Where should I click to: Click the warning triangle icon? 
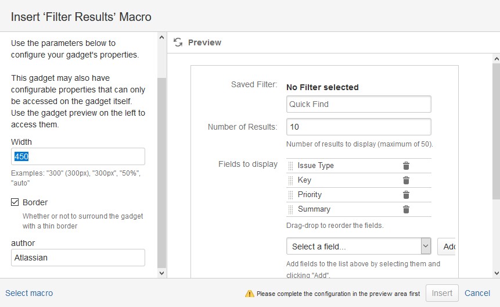pyautogui.click(x=249, y=294)
